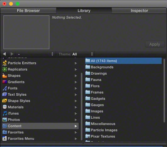Image resolution: width=167 pixels, height=147 pixels.
Task: Click the subcategory list scrollbar
Action: pyautogui.click(x=164, y=91)
